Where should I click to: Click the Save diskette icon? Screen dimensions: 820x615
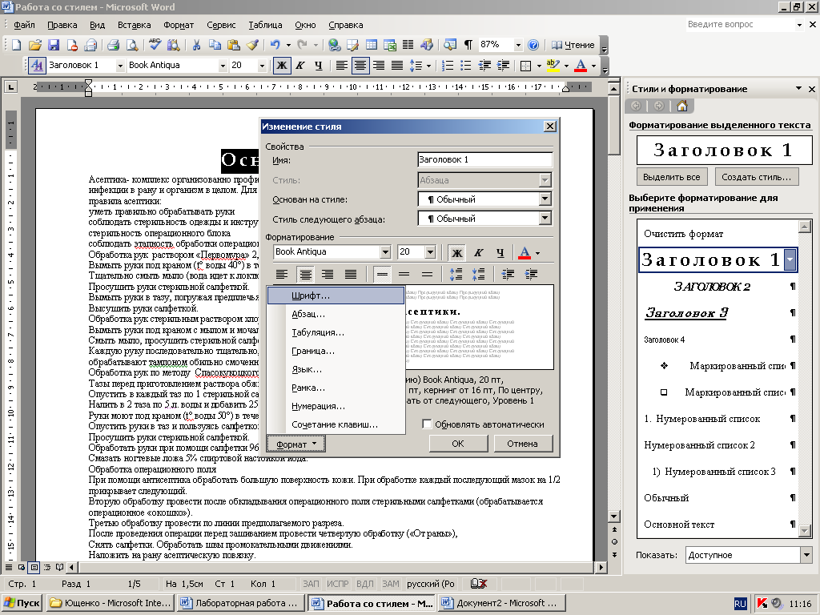coord(54,45)
